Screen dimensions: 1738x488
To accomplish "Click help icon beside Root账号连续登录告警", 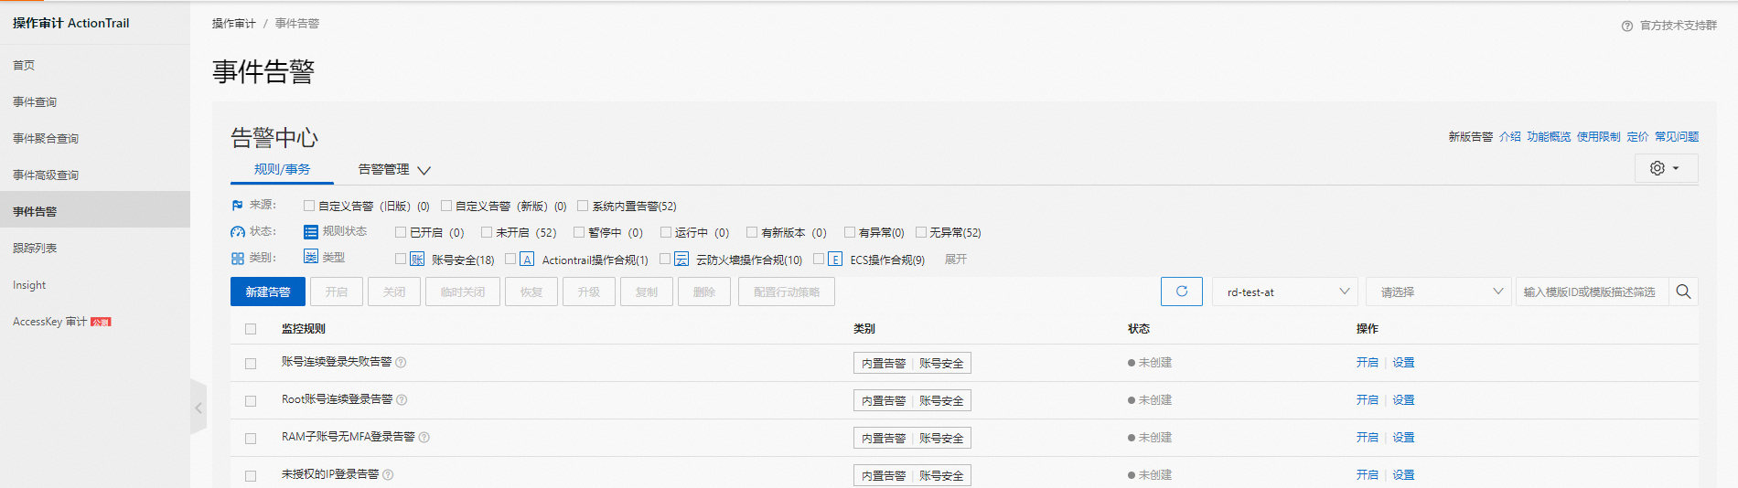I will point(402,400).
